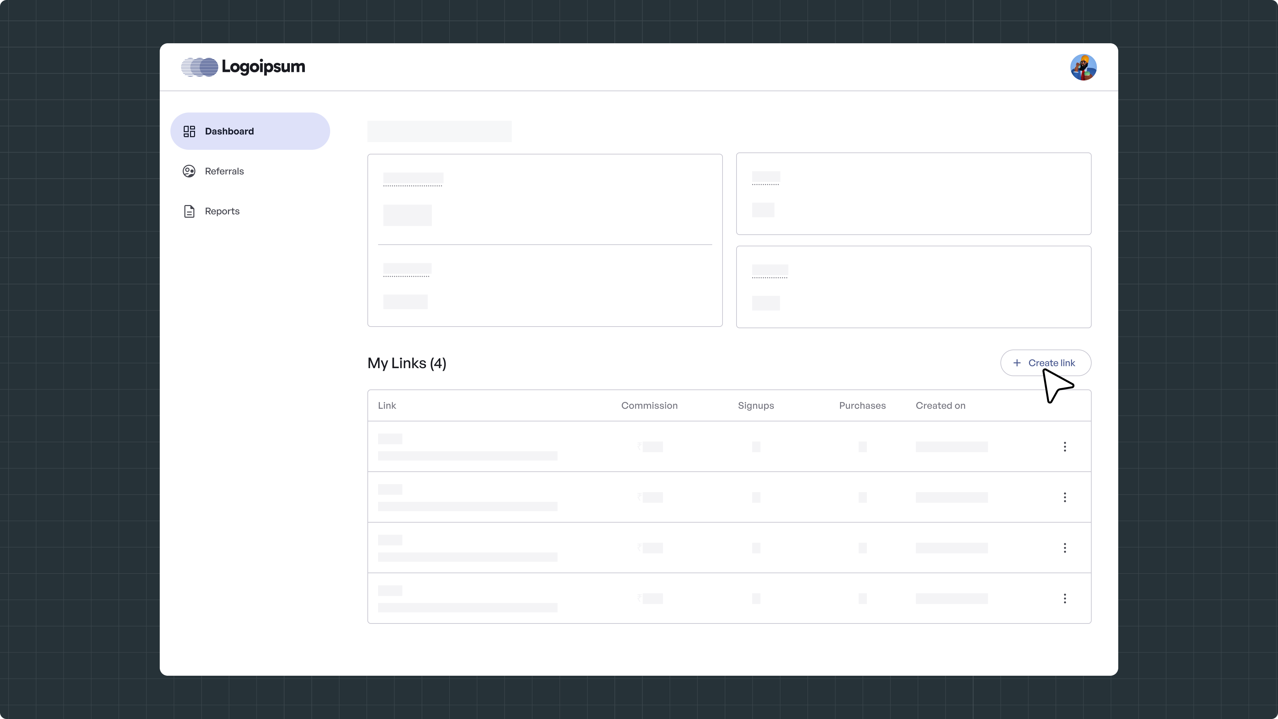Click the Reports document icon
The height and width of the screenshot is (719, 1278).
189,211
